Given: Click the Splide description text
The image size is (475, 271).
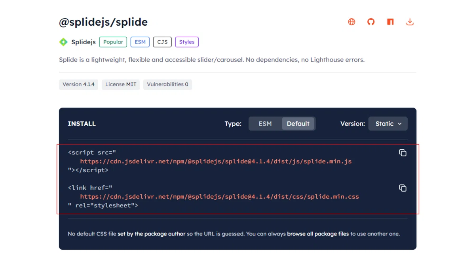Looking at the screenshot, I should click(212, 60).
